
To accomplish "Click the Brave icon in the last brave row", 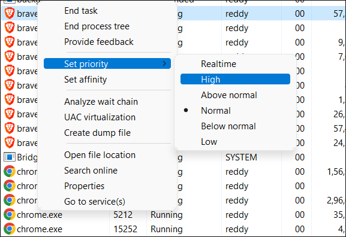I will coord(10,142).
